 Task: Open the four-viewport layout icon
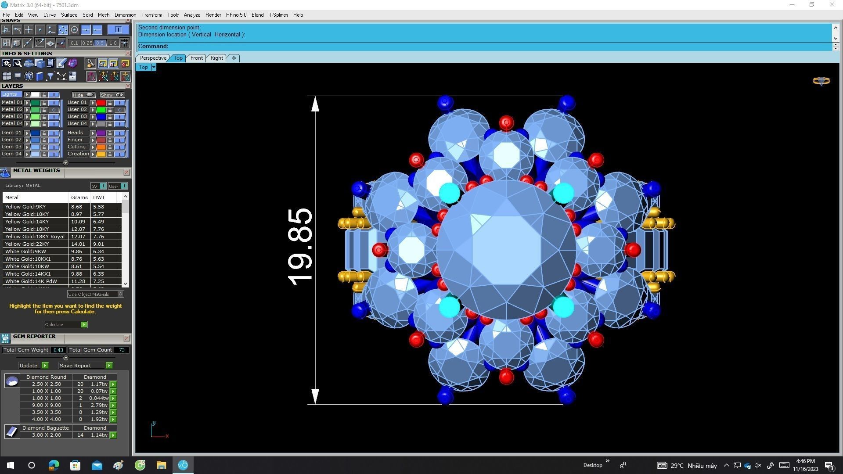pyautogui.click(x=7, y=76)
